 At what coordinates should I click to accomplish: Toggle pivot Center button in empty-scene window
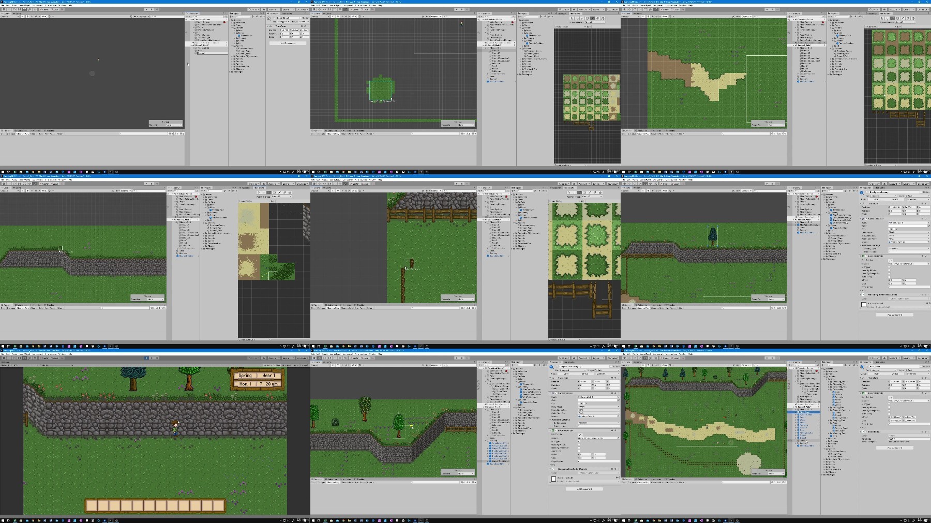[x=44, y=9]
